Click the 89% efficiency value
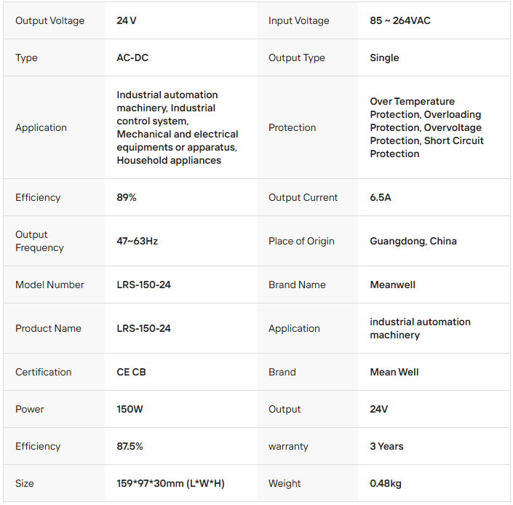The width and height of the screenshot is (513, 505). point(127,197)
